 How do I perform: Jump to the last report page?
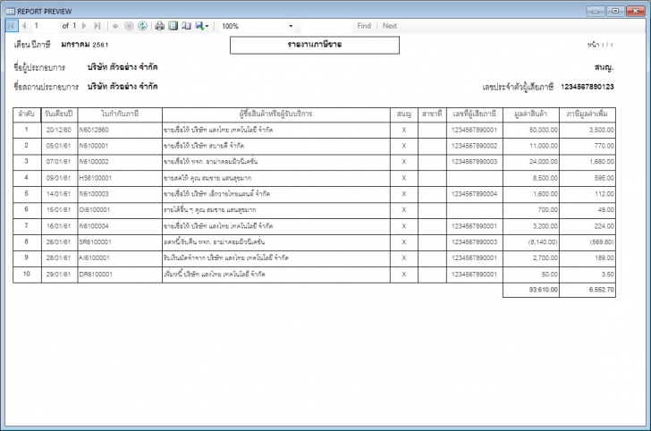click(97, 26)
